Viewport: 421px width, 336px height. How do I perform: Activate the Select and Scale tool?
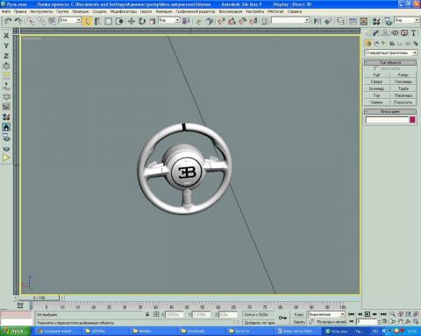[x=153, y=21]
